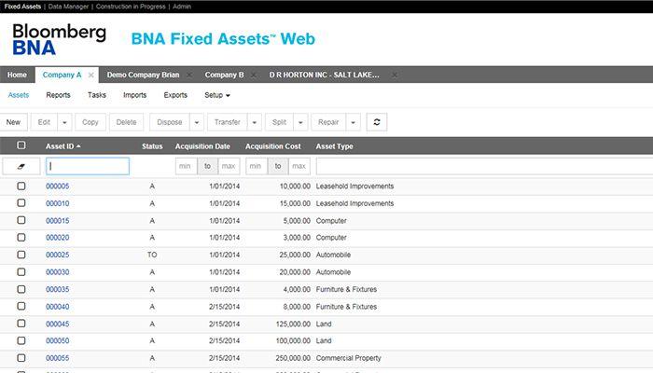Check the box for asset 000055
653x373 pixels.
coord(21,358)
